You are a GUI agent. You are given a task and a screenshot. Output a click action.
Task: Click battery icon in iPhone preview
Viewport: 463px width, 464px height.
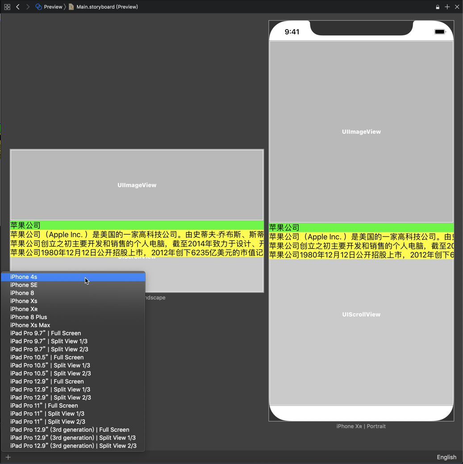(x=440, y=32)
